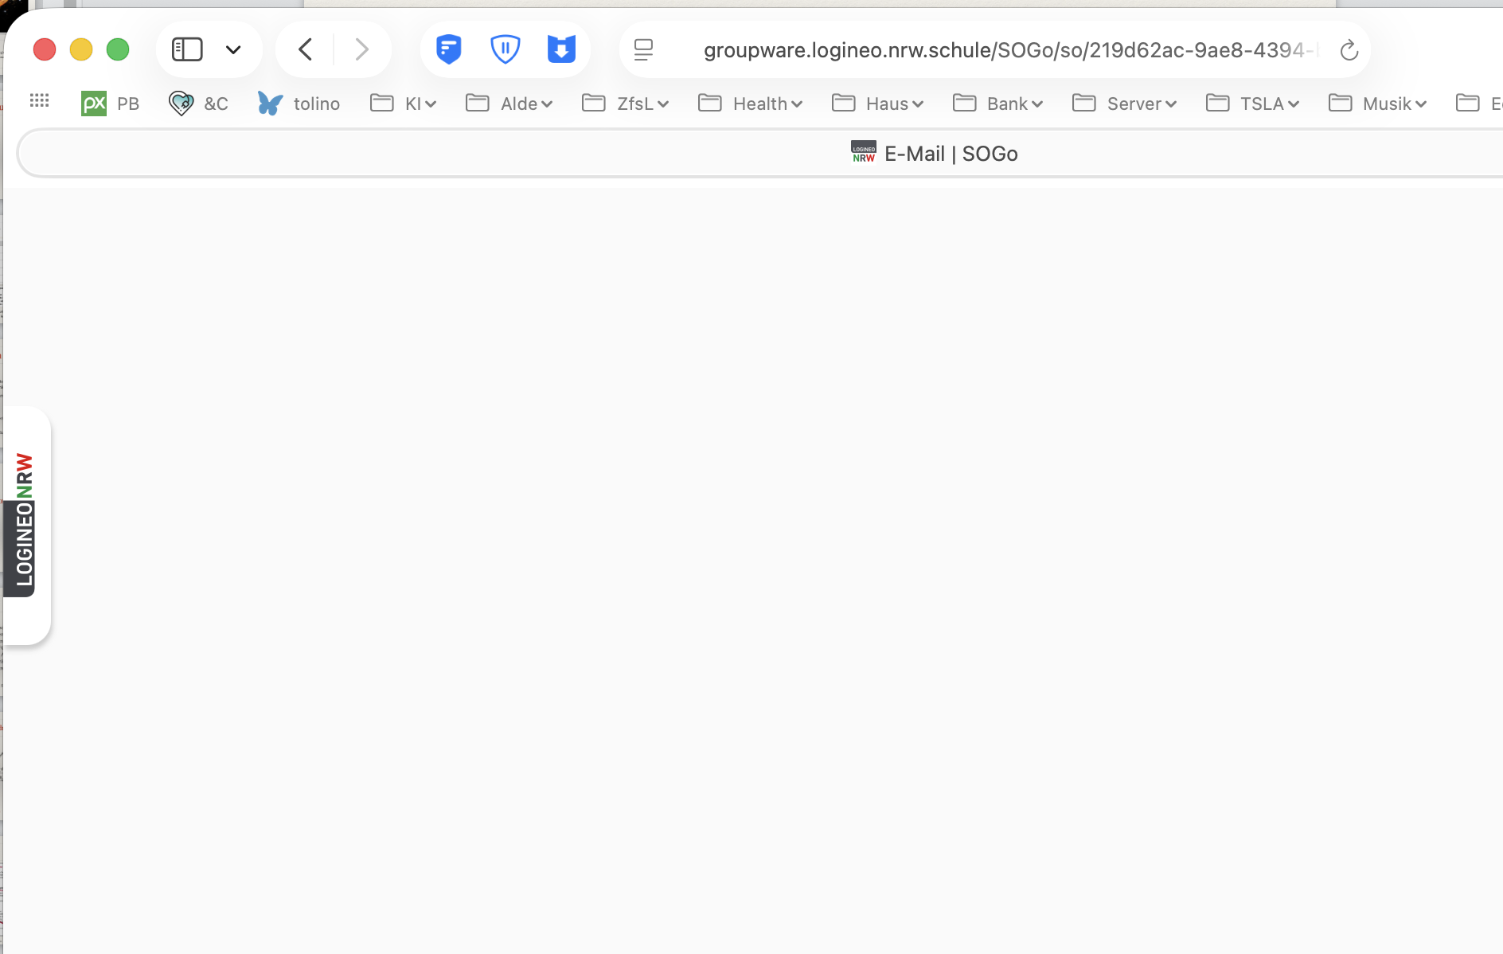Open the tolino bookmark
Screen dimensions: 1503x954
pyautogui.click(x=299, y=104)
